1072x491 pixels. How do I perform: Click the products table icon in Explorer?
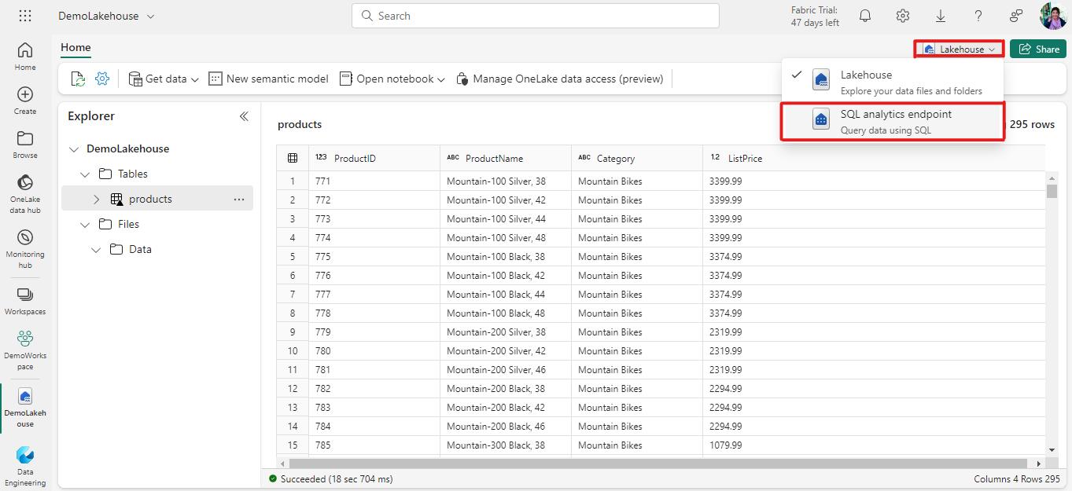(116, 200)
